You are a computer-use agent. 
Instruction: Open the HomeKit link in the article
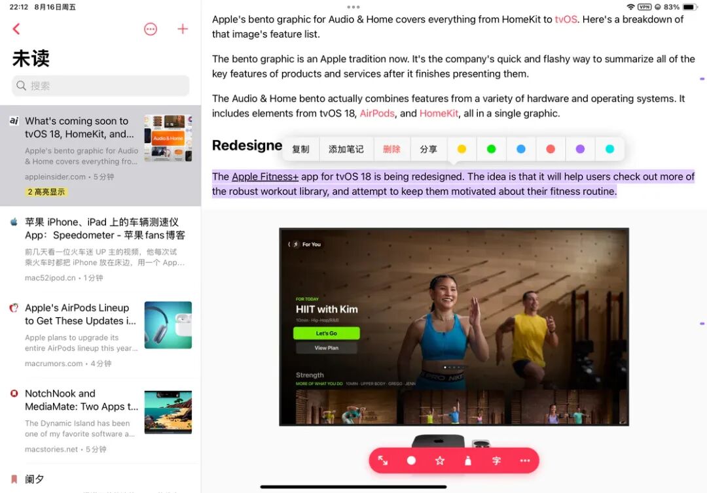(439, 114)
